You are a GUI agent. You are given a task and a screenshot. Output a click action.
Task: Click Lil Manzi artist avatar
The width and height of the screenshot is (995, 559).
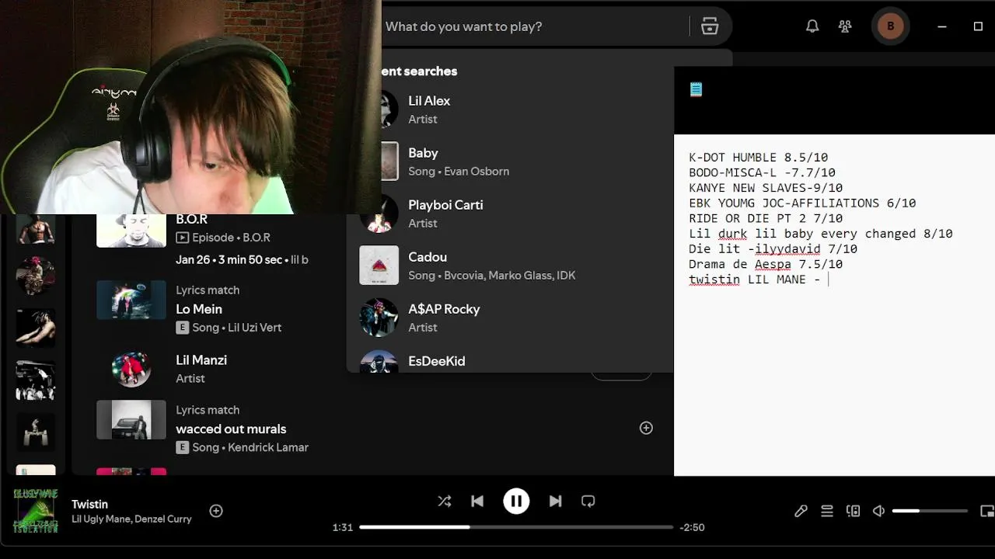131,369
